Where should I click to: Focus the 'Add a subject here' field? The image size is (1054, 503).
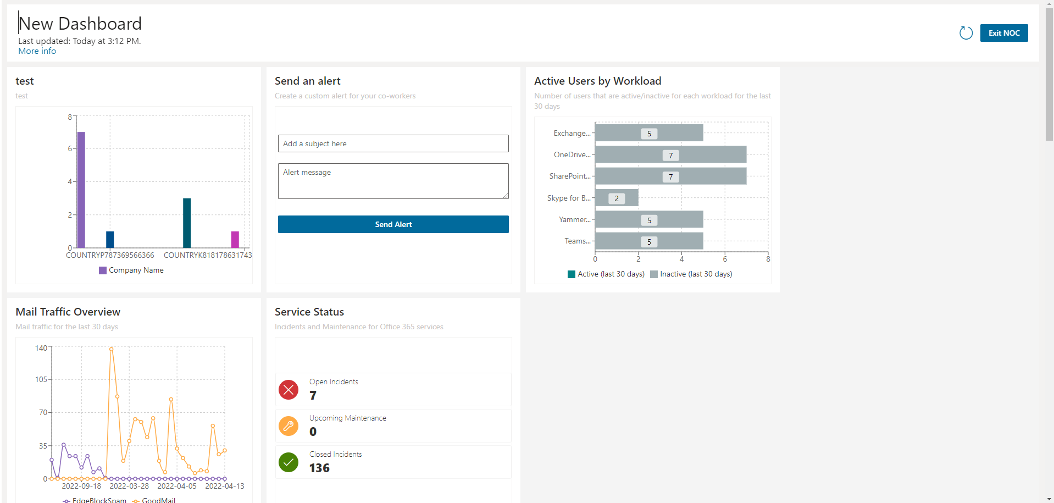click(x=393, y=143)
